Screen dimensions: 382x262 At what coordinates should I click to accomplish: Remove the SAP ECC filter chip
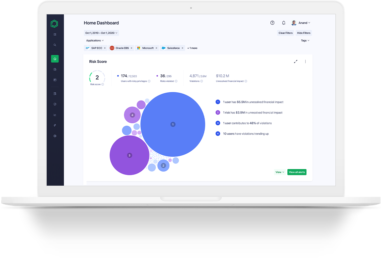105,48
